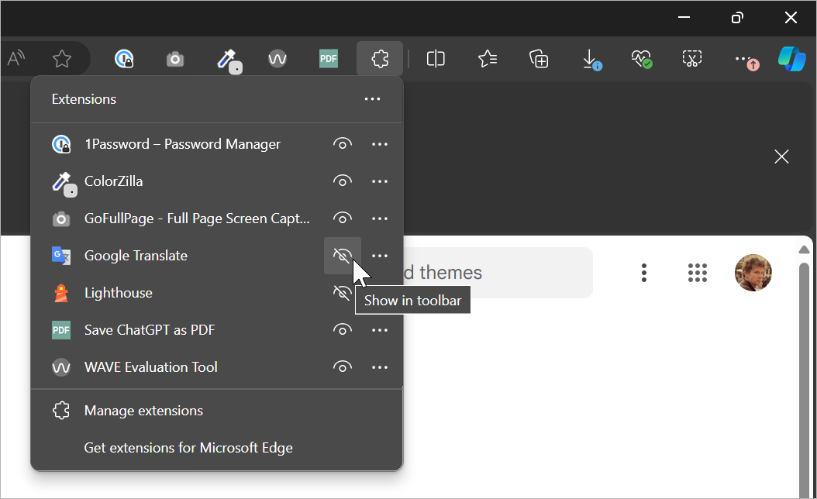Screen dimensions: 817x499
Task: Close the dark banner with X
Action: (781, 157)
